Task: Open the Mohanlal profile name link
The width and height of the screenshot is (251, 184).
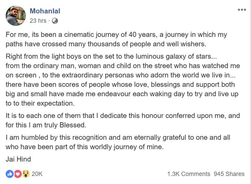Action: (45, 11)
